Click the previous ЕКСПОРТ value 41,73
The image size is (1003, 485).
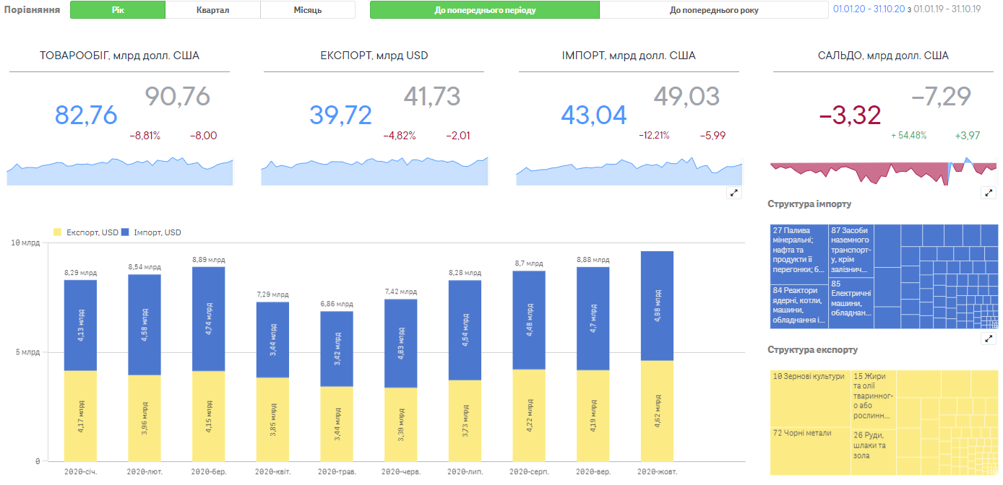pos(432,96)
